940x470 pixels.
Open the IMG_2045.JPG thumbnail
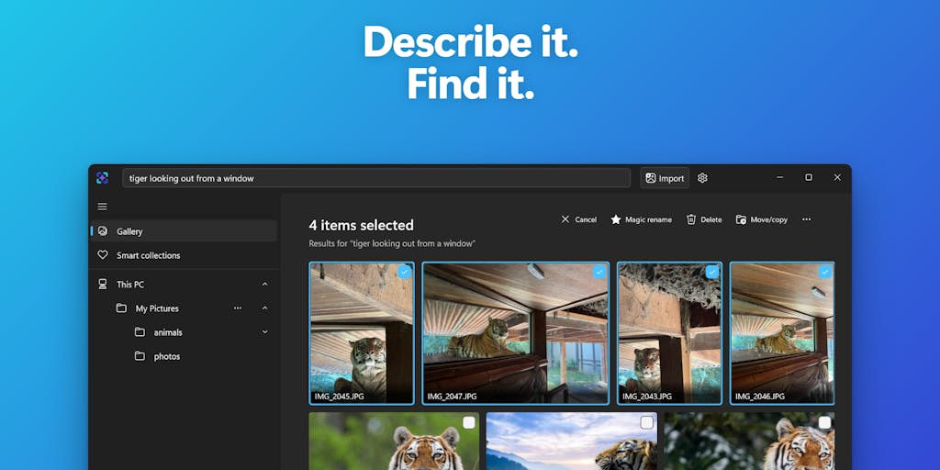point(362,332)
